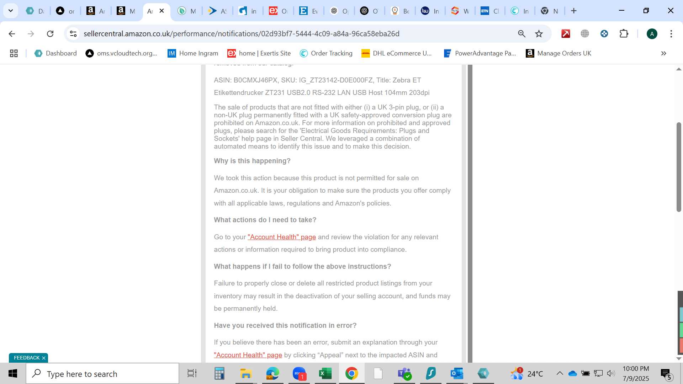Switch to the 'or' tab
Image resolution: width=683 pixels, height=384 pixels.
point(65,11)
